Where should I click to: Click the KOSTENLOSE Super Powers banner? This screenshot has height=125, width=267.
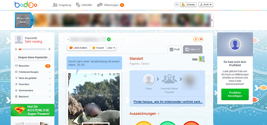(32, 110)
